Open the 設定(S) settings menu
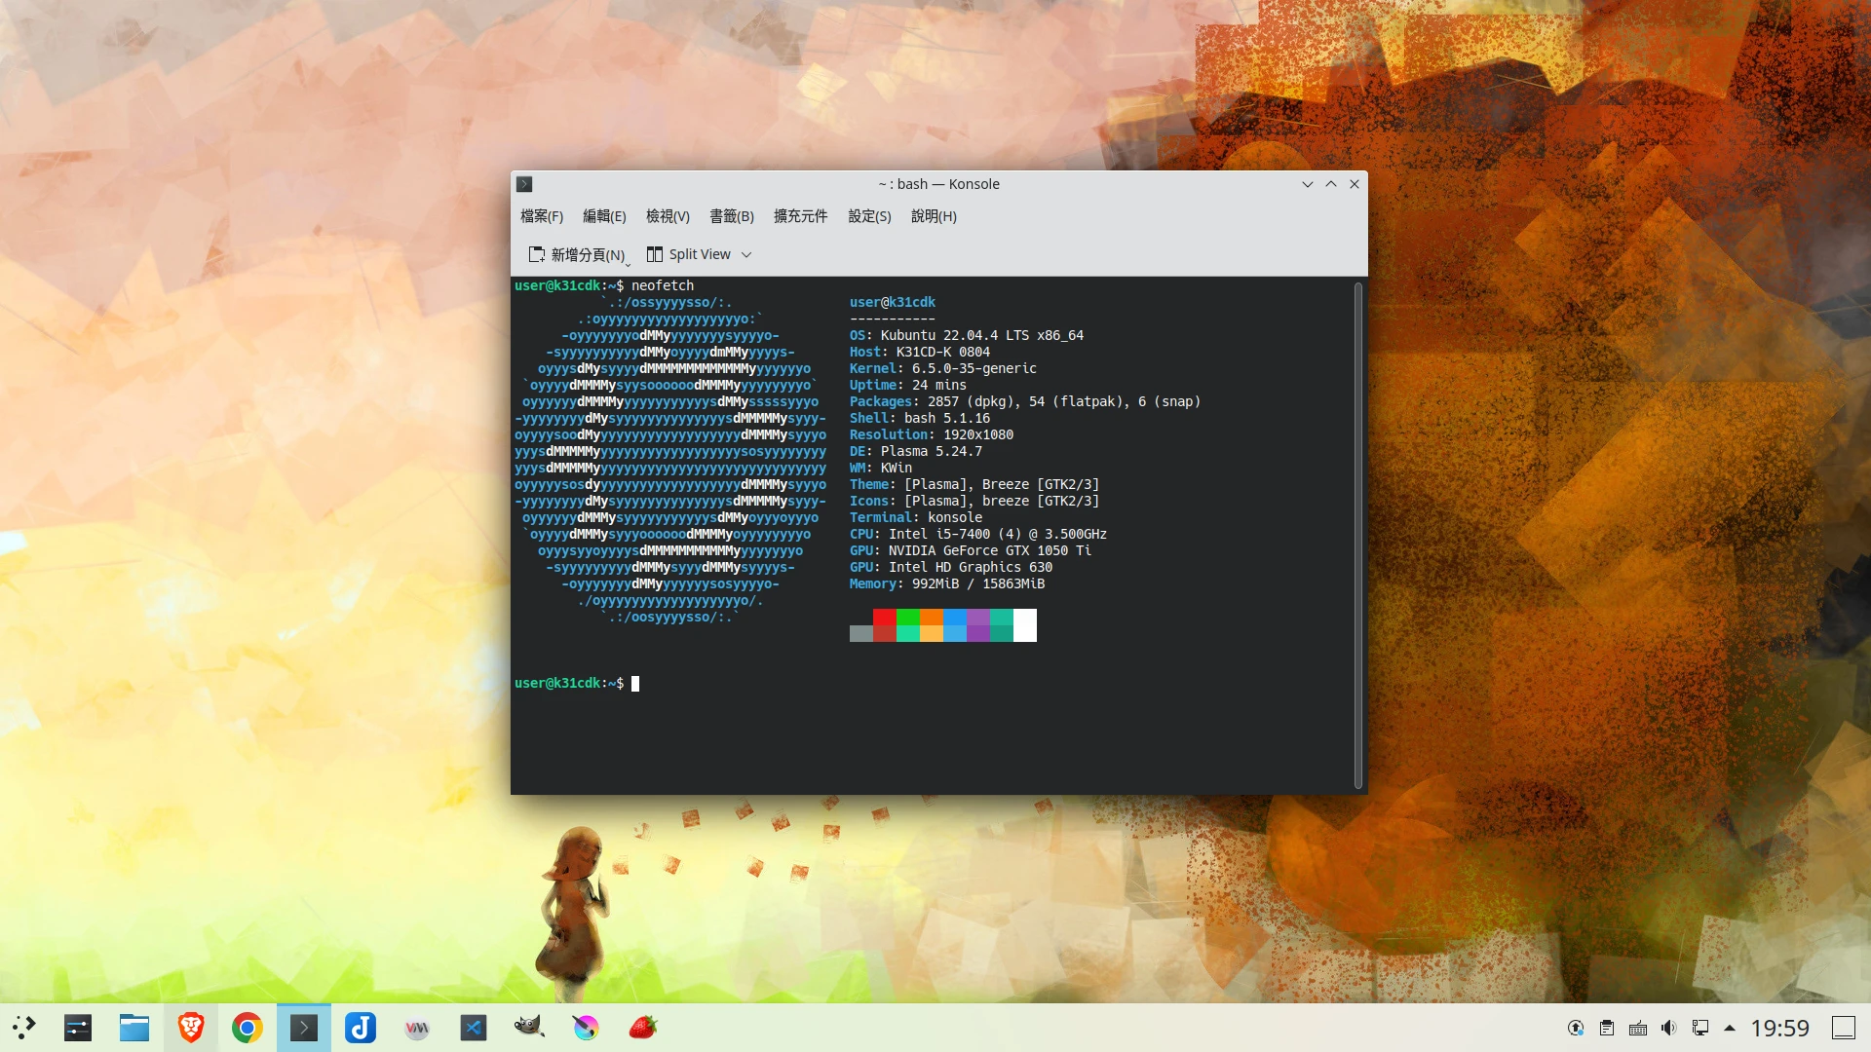Viewport: 1871px width, 1052px height. pyautogui.click(x=869, y=216)
